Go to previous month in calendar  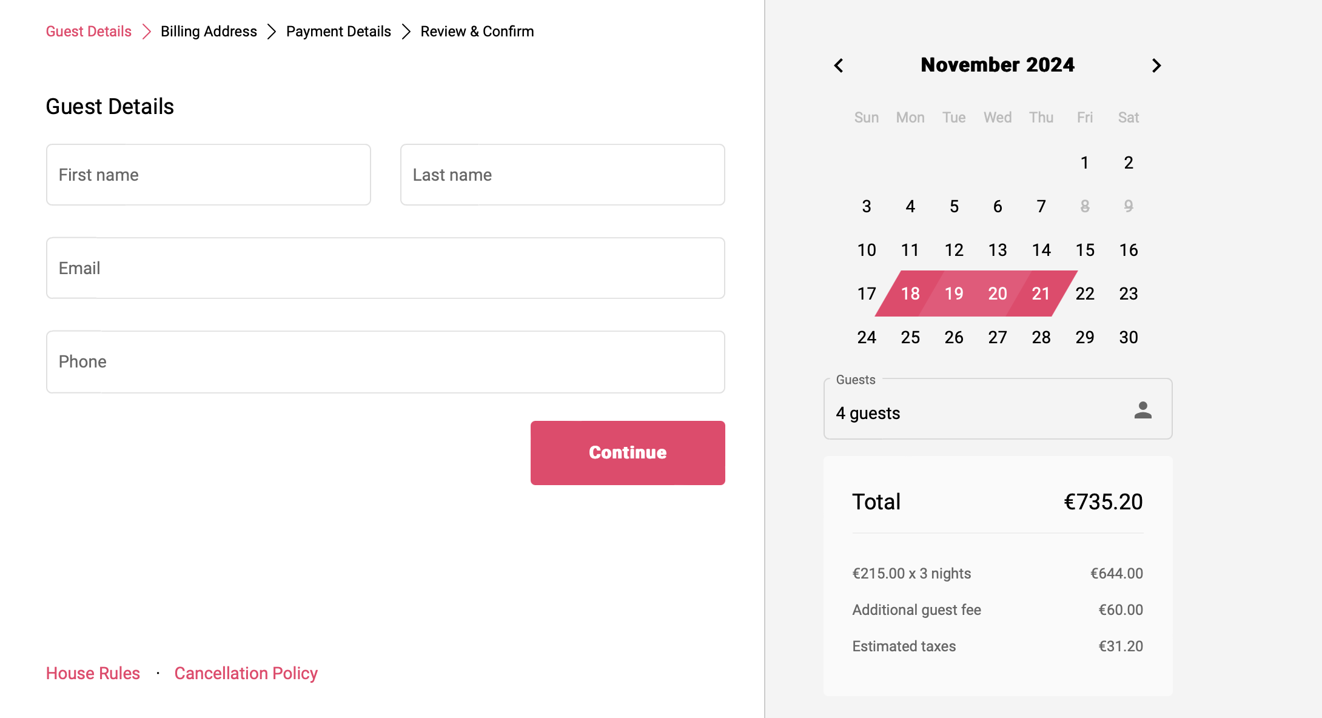click(839, 65)
